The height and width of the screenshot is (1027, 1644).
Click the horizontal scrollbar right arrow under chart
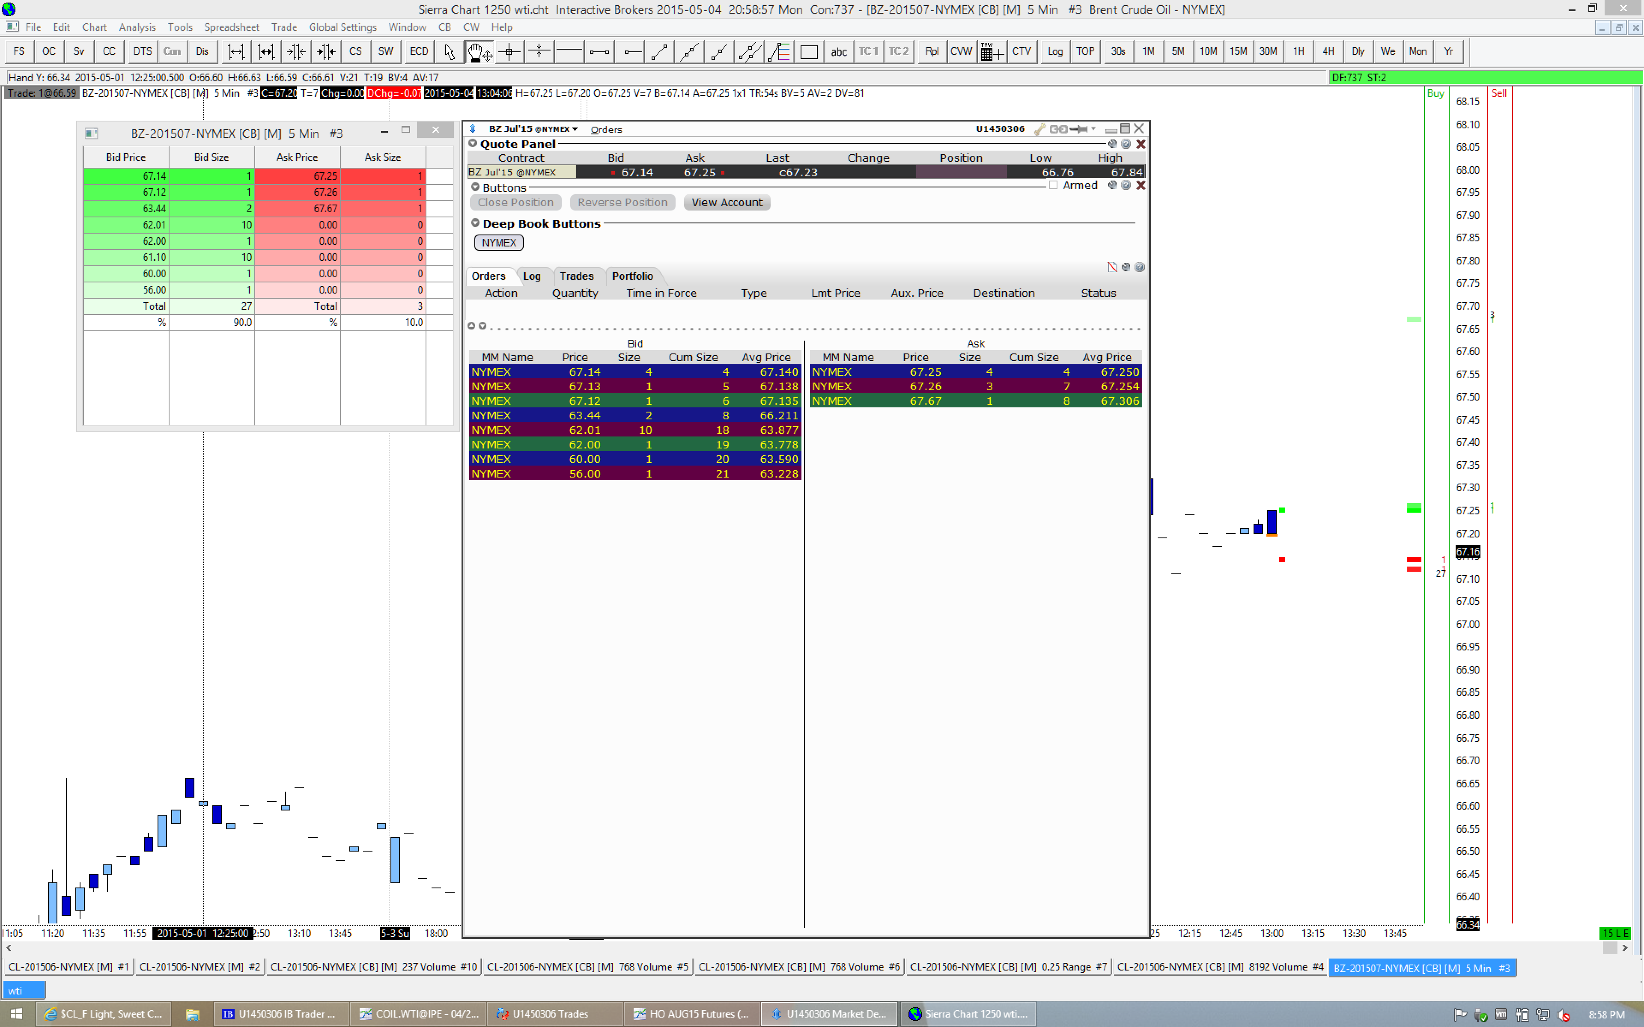[x=1624, y=947]
